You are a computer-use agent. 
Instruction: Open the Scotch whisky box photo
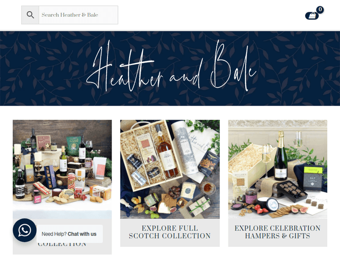pyautogui.click(x=170, y=169)
